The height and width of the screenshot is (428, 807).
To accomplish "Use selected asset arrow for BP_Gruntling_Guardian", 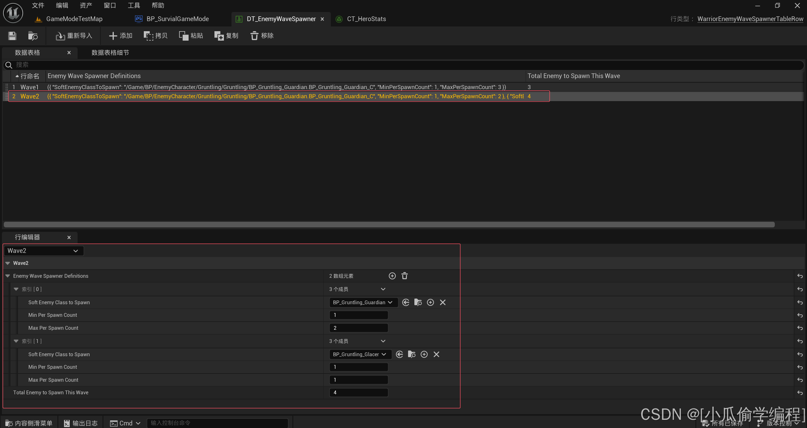I will 406,302.
